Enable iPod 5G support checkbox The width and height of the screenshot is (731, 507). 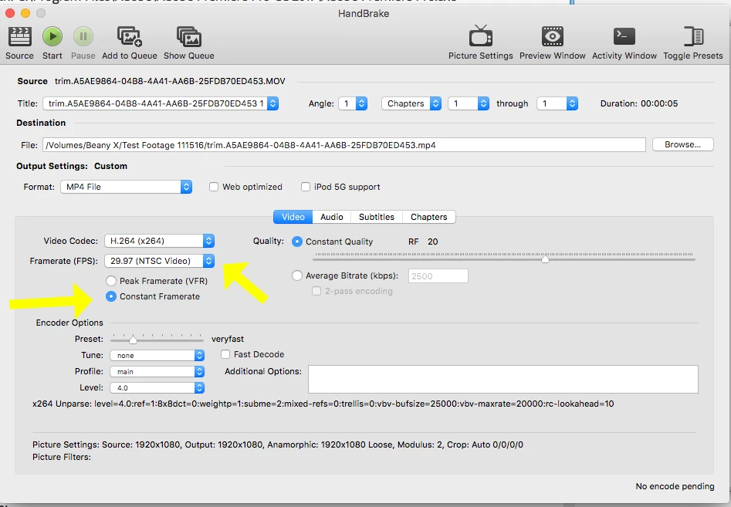pyautogui.click(x=306, y=187)
